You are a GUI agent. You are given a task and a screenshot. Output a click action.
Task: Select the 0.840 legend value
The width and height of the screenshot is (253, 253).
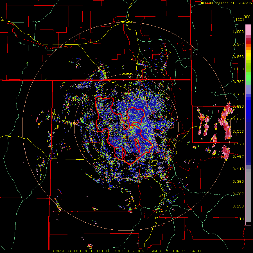[x=238, y=69]
